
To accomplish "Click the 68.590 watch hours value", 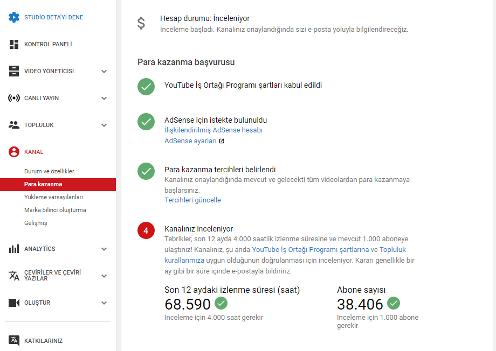I will point(188,304).
